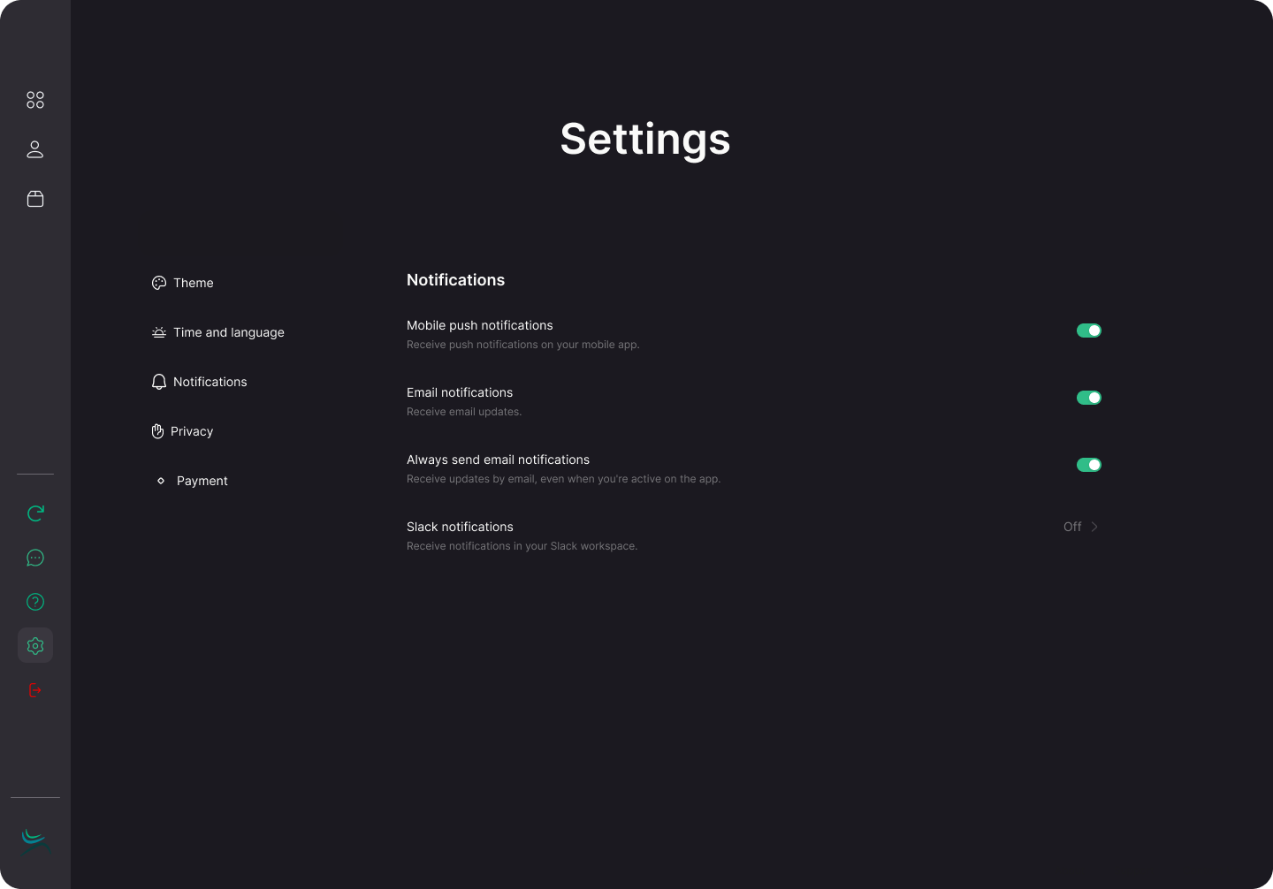
Task: Click the red logout icon
Action: [35, 690]
